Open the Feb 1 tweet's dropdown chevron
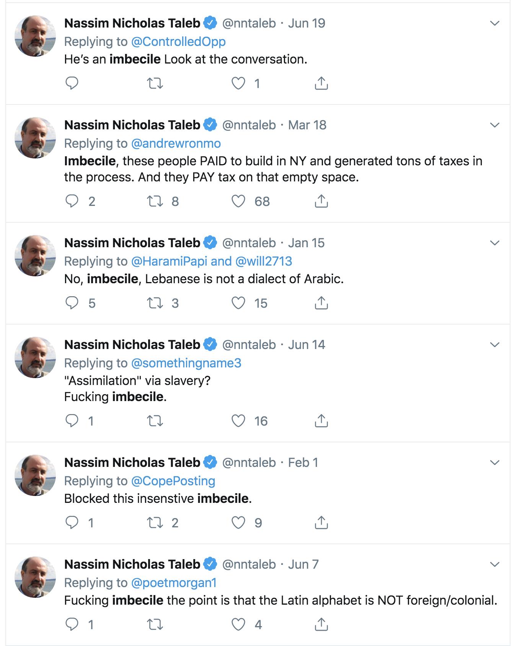 coord(495,463)
